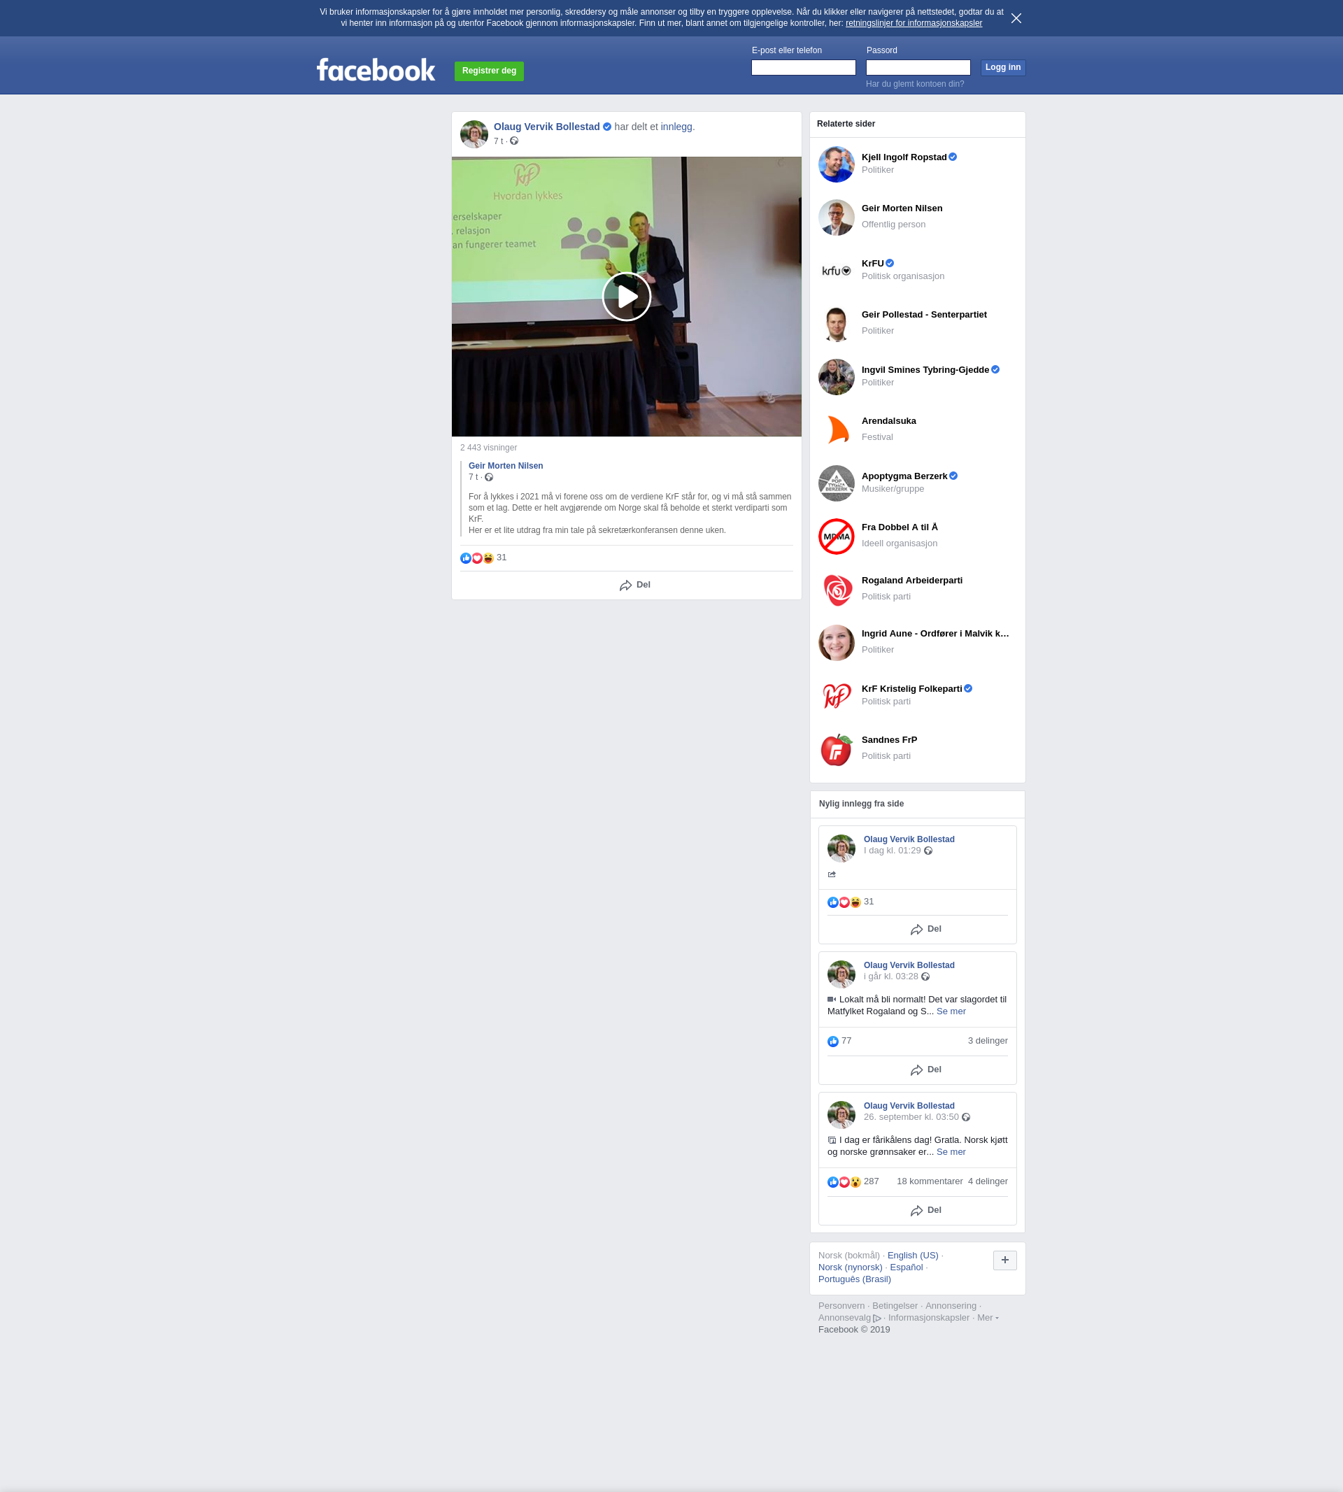Open Rogaland Arbeiderparti page name

[x=911, y=580]
